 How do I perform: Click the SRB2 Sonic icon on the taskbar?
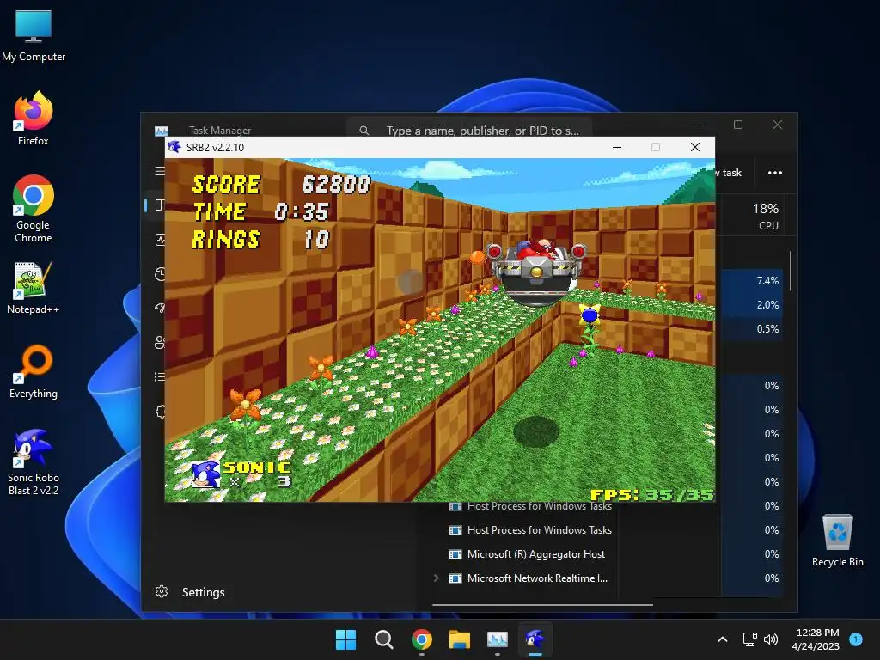(x=535, y=639)
